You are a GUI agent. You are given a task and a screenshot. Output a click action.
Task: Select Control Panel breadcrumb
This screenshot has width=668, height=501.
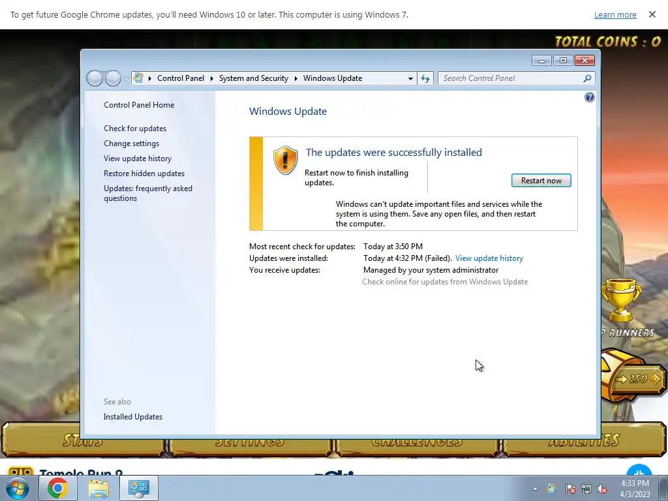(181, 78)
